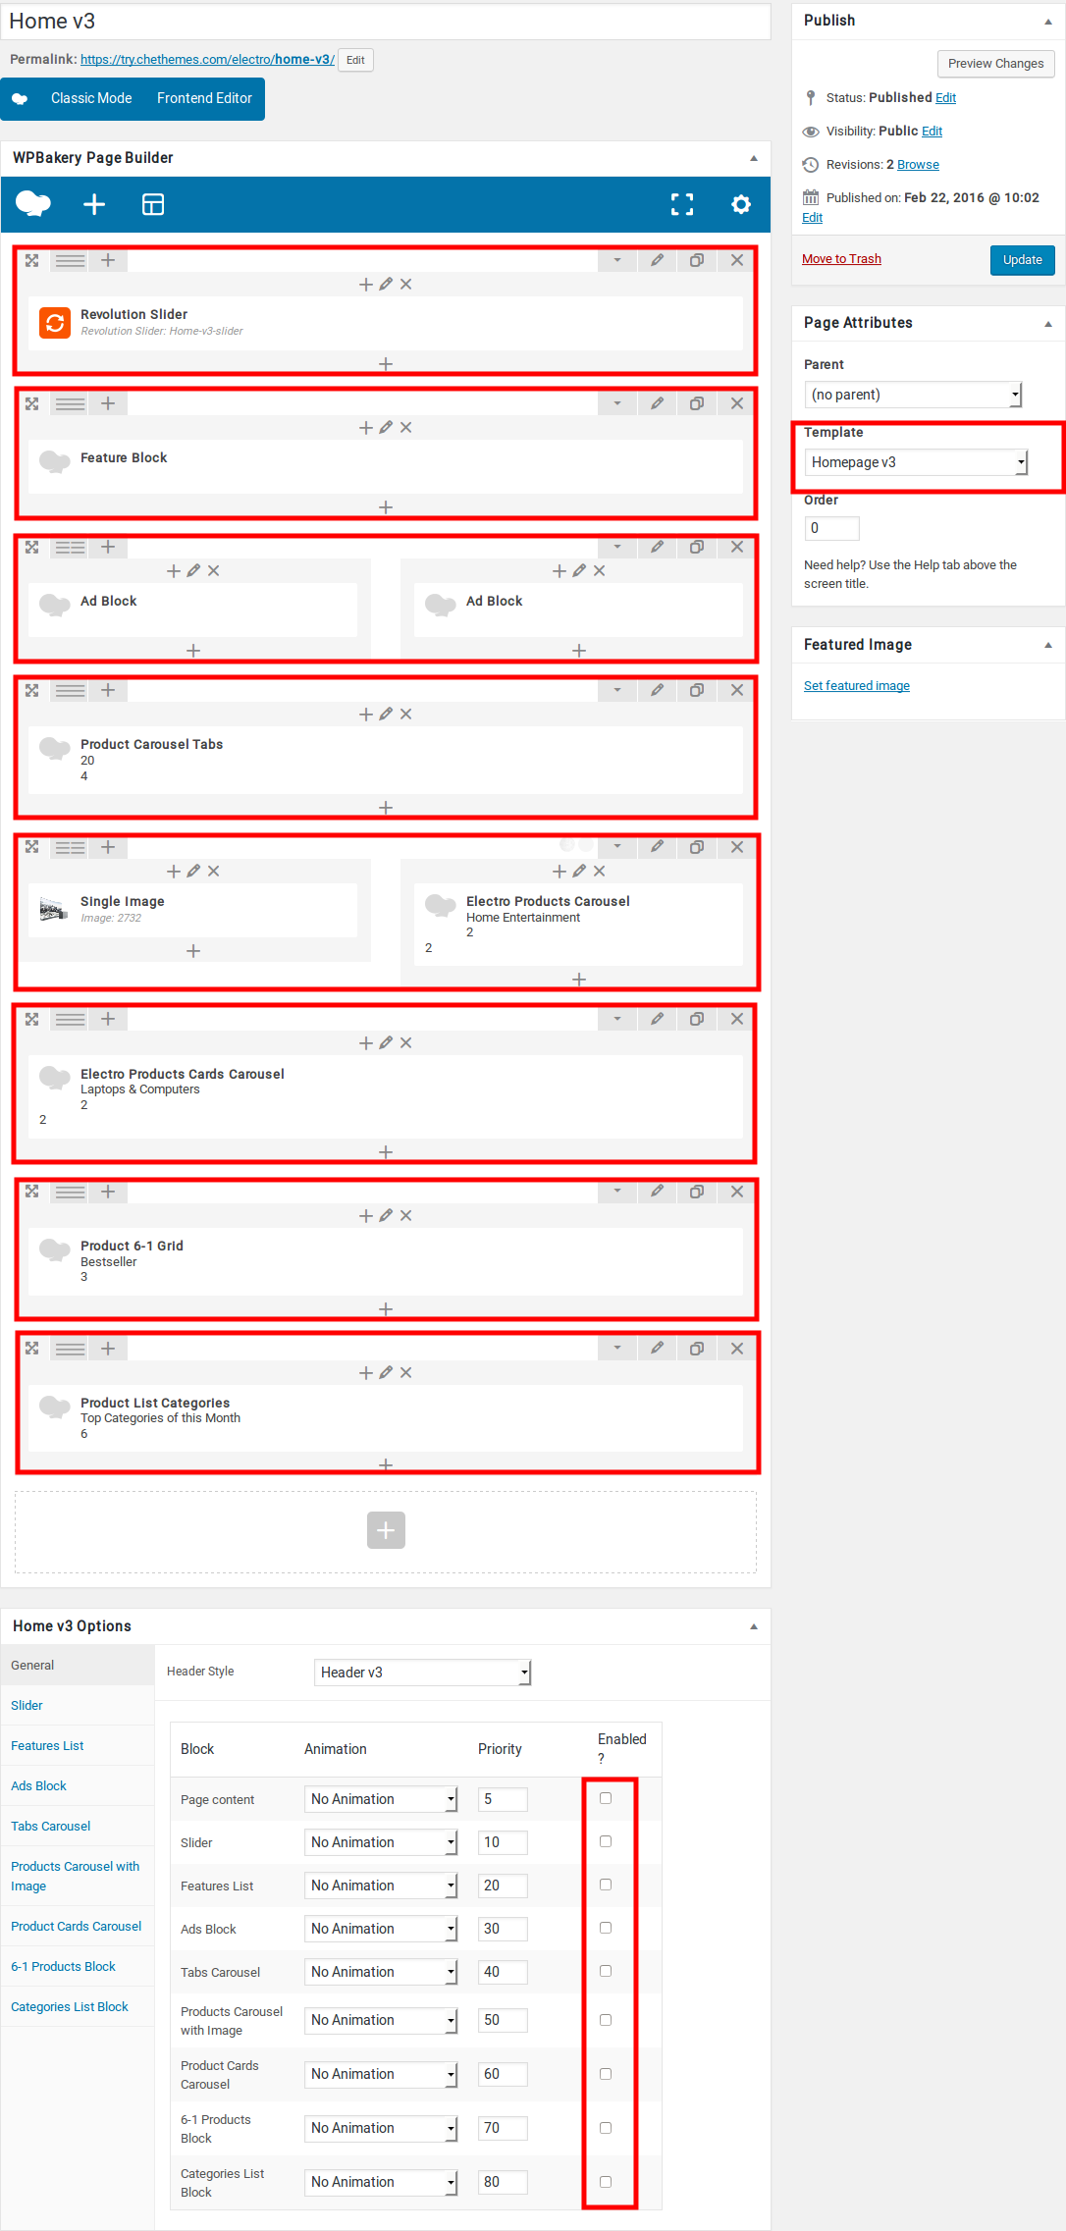Open the Categories List Block options tab
This screenshot has width=1066, height=2231.
(x=69, y=2007)
